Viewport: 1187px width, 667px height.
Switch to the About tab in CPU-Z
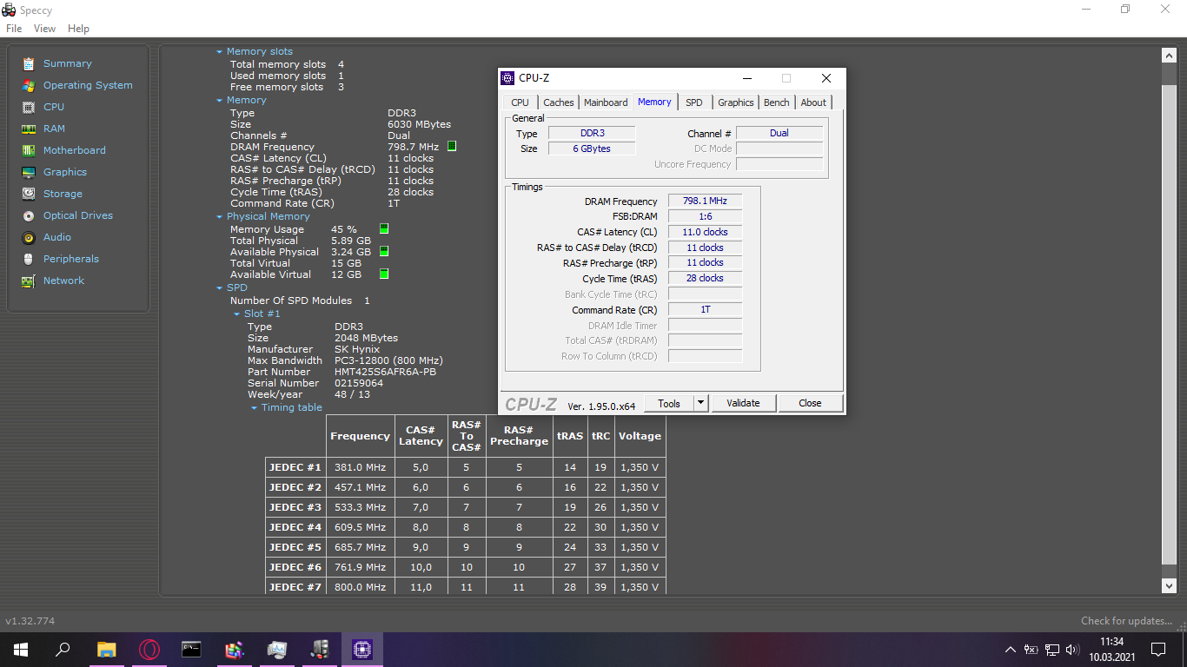tap(813, 102)
